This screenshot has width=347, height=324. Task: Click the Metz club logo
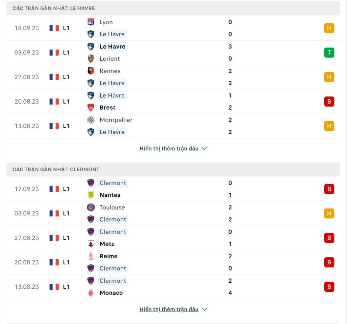pos(91,244)
